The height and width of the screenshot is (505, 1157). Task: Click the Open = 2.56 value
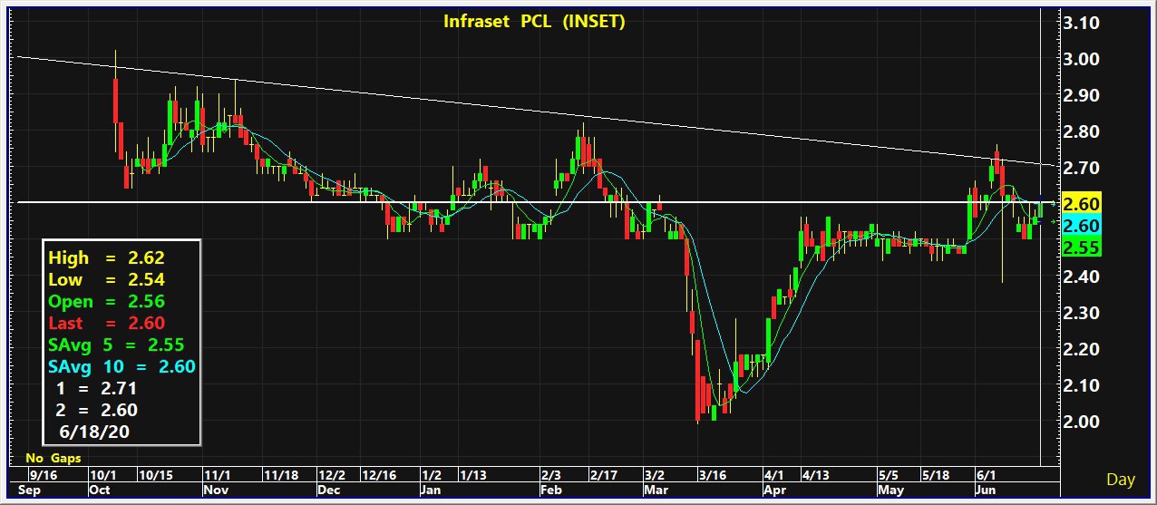[106, 302]
